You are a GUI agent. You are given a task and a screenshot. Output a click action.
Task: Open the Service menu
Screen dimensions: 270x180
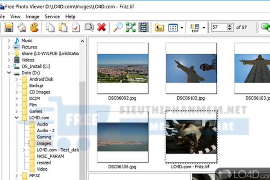[52, 17]
